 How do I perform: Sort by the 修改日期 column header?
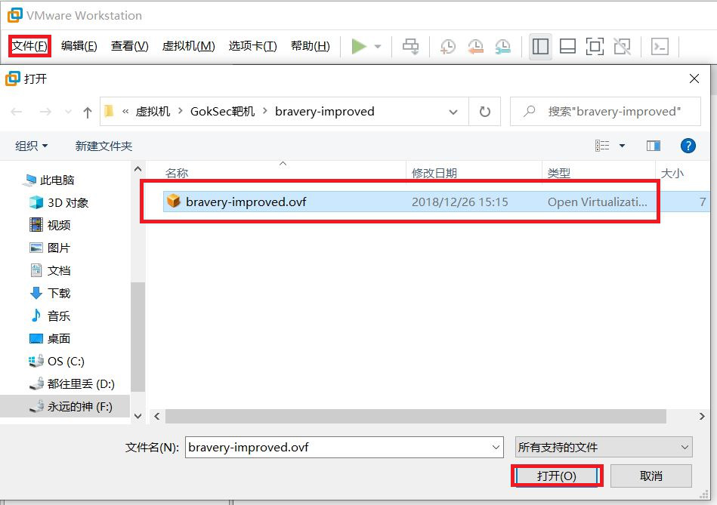434,173
